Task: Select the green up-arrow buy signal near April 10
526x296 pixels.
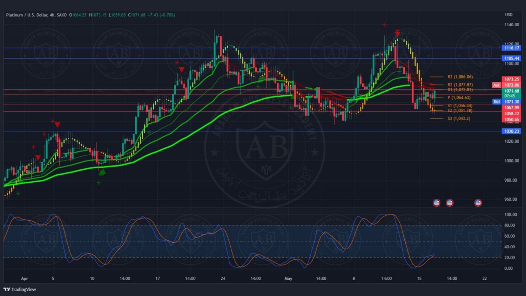Action: tap(102, 172)
